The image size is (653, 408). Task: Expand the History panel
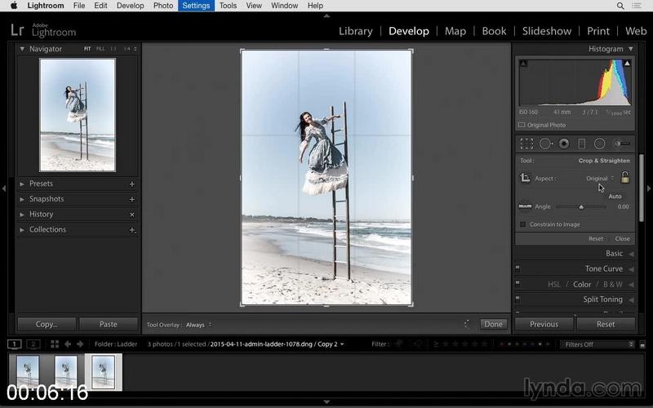coord(22,215)
